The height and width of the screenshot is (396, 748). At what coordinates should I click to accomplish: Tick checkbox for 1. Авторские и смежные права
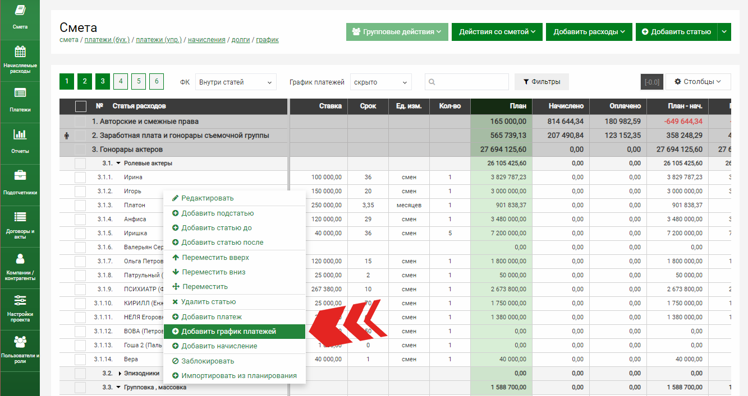tap(81, 122)
